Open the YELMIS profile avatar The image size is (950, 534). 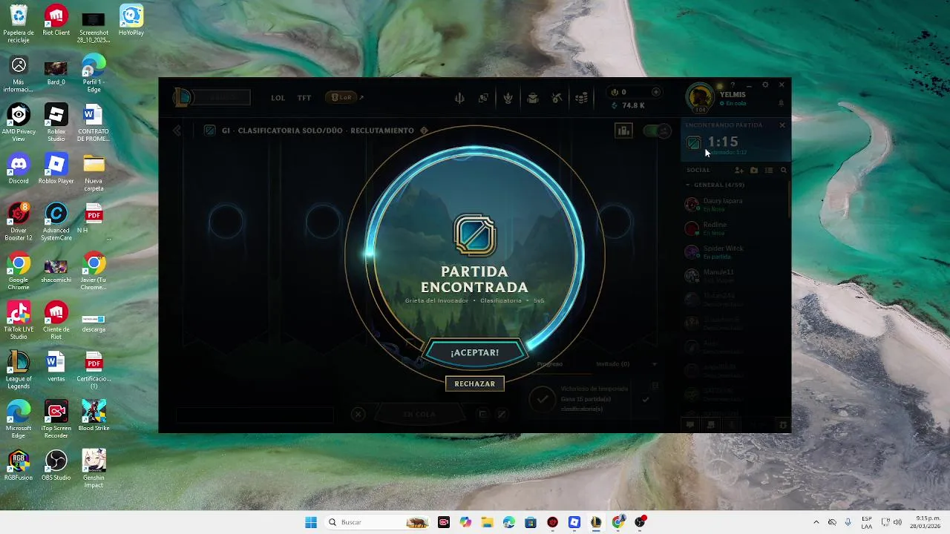click(x=700, y=98)
